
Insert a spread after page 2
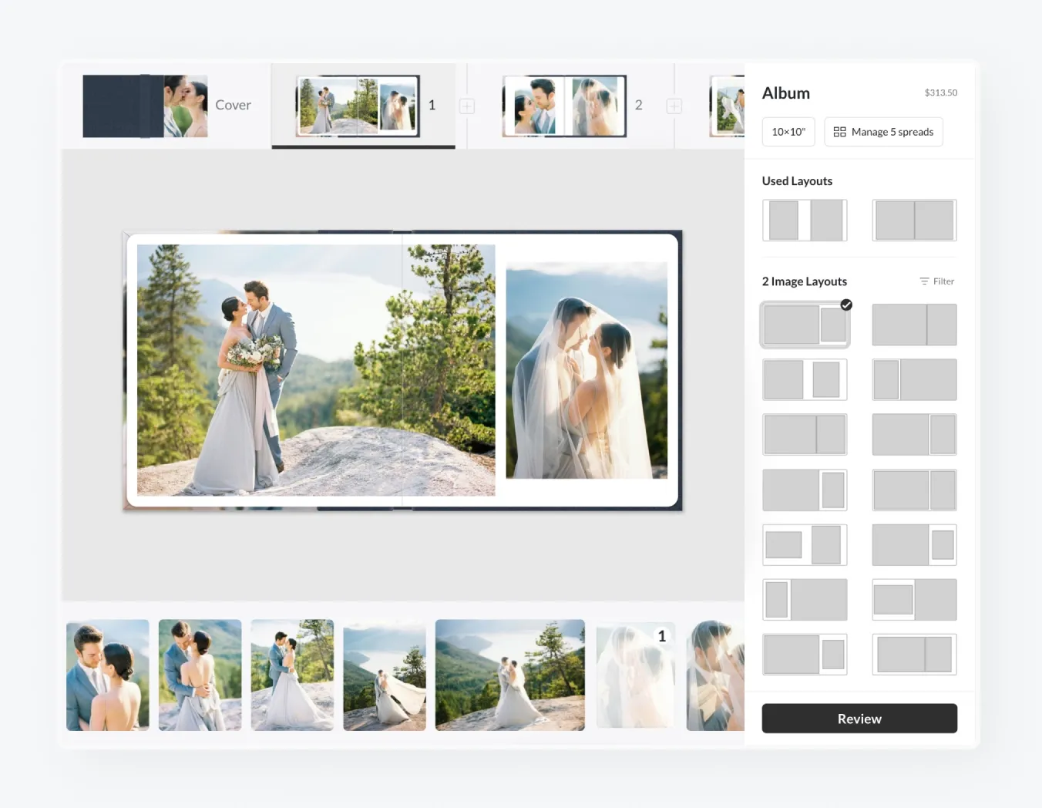674,106
